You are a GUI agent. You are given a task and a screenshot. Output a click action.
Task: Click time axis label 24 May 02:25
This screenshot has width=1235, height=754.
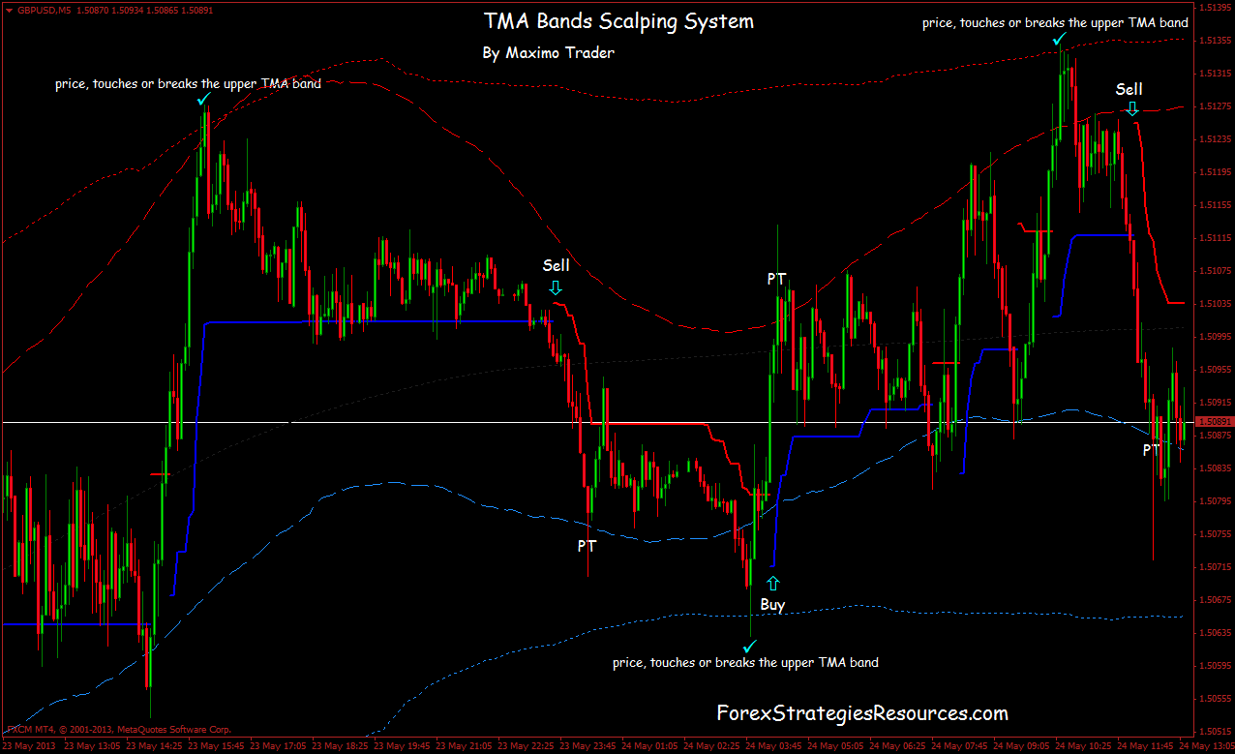pyautogui.click(x=711, y=747)
